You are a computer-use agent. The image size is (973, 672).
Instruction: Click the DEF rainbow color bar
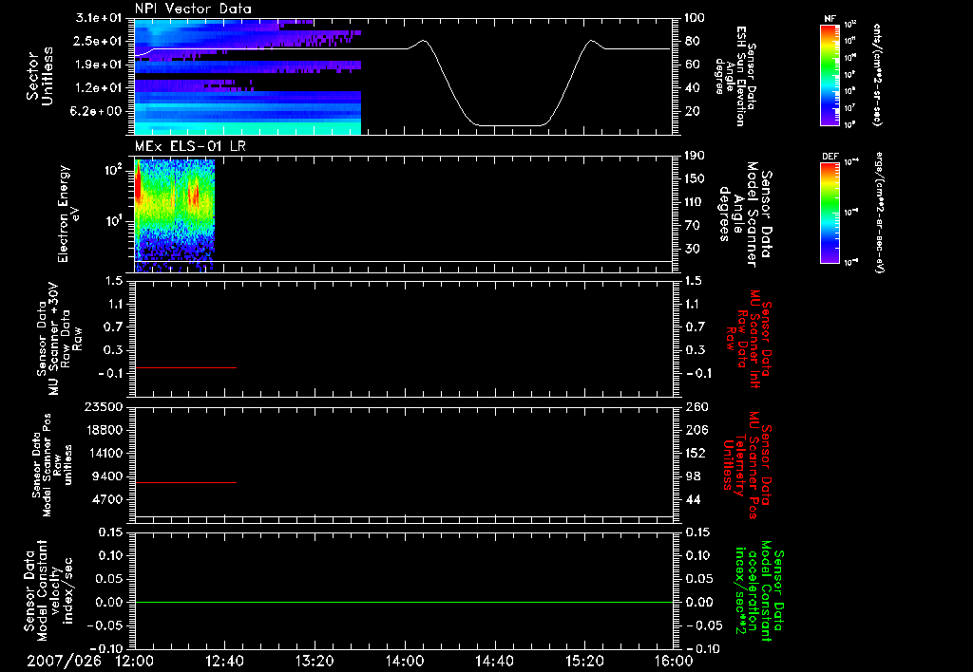(x=830, y=213)
